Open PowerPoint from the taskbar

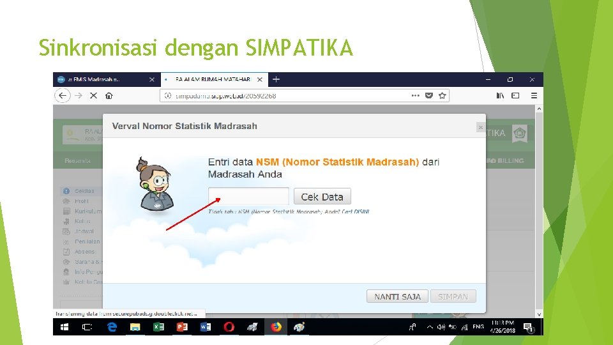click(x=182, y=327)
